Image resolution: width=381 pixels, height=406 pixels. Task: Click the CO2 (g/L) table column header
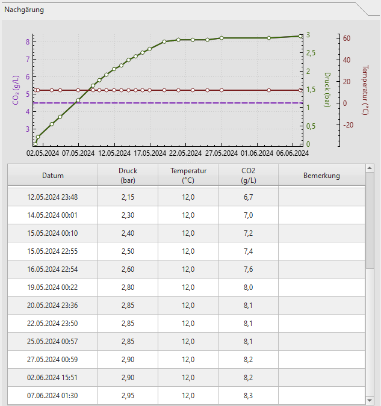click(248, 176)
